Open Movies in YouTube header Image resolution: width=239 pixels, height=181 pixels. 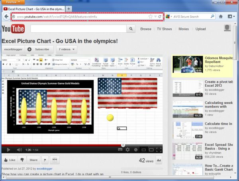(184, 29)
